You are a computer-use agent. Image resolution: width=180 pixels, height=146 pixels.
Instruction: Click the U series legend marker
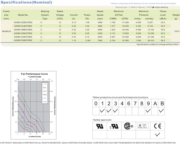pos(44,88)
